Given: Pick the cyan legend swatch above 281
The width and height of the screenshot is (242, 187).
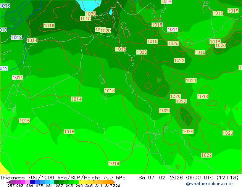Looking at the screenshot, I should [52, 182].
